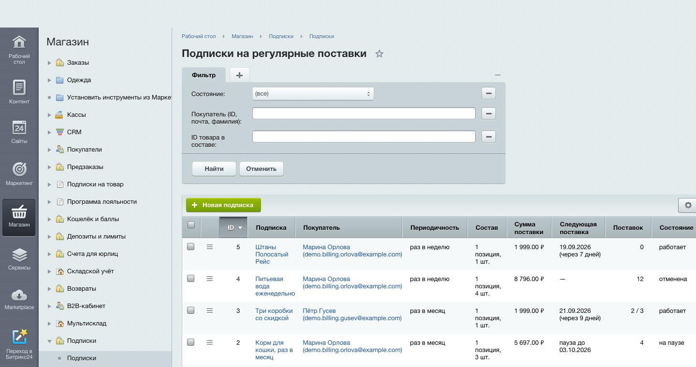696x367 pixels.
Task: Add page to favorites with star icon
Action: point(379,54)
